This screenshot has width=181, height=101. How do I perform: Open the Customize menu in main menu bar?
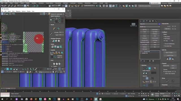coord(73,3)
